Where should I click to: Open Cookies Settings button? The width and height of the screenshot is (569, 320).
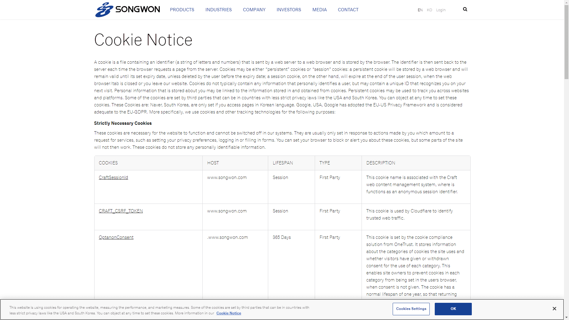tap(411, 309)
